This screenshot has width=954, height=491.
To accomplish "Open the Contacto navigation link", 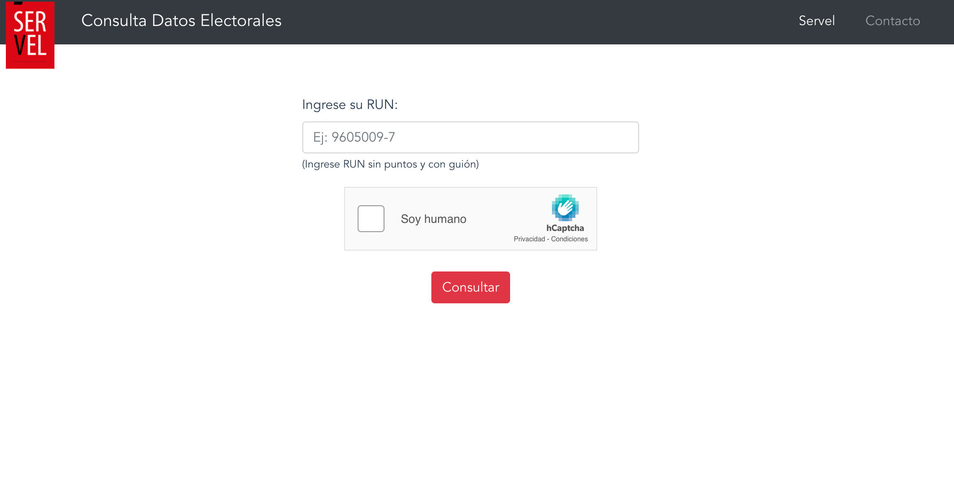I will pyautogui.click(x=892, y=21).
